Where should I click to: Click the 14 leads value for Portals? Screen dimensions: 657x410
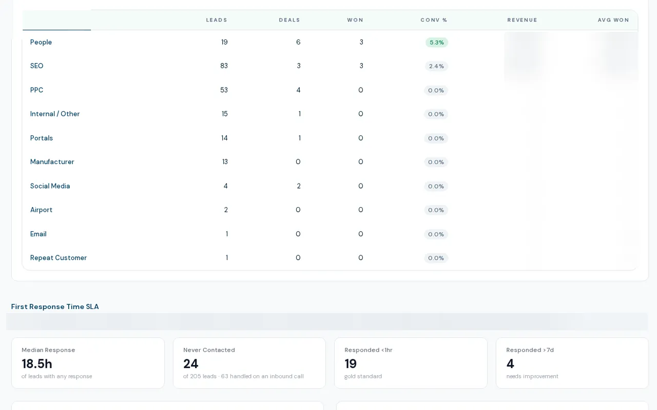[225, 138]
